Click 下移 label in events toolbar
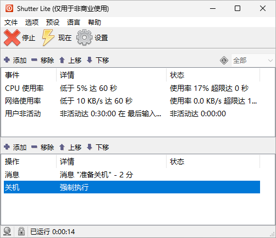The image size is (276, 238). click(x=102, y=60)
